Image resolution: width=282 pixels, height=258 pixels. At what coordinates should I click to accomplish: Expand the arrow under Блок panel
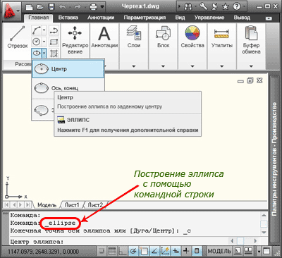[163, 66]
